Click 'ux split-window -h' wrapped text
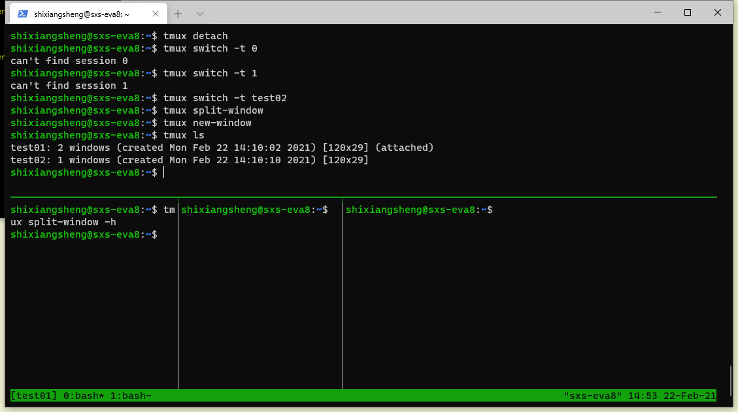The width and height of the screenshot is (738, 412). coord(63,222)
